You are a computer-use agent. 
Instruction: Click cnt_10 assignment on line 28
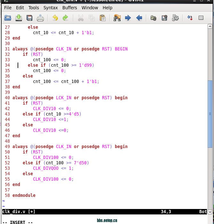[x=63, y=33]
